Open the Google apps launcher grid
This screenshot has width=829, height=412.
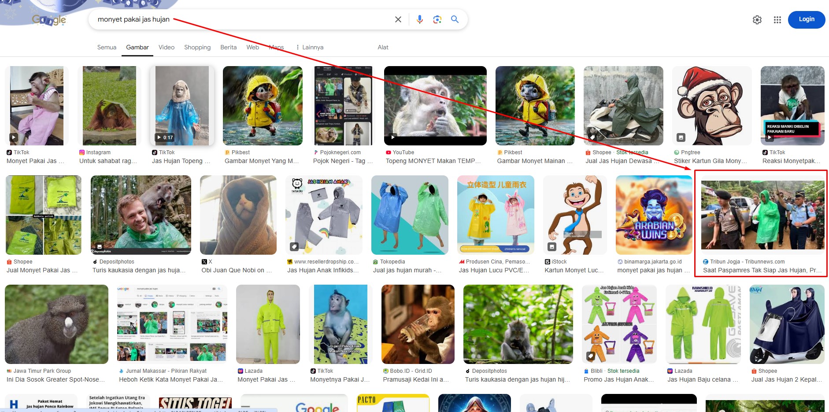(777, 19)
